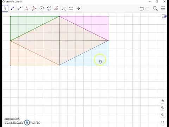This screenshot has width=169, height=127.
Task: Select the Move arrow tool
Action: coord(5,8)
